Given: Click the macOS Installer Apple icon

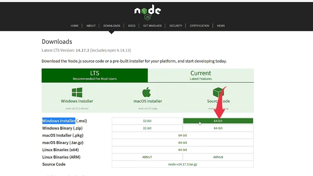Looking at the screenshot, I should point(147,93).
